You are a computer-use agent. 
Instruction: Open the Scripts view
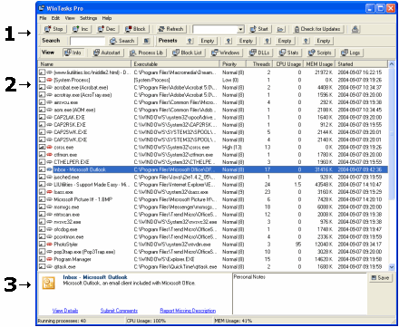tap(320, 53)
